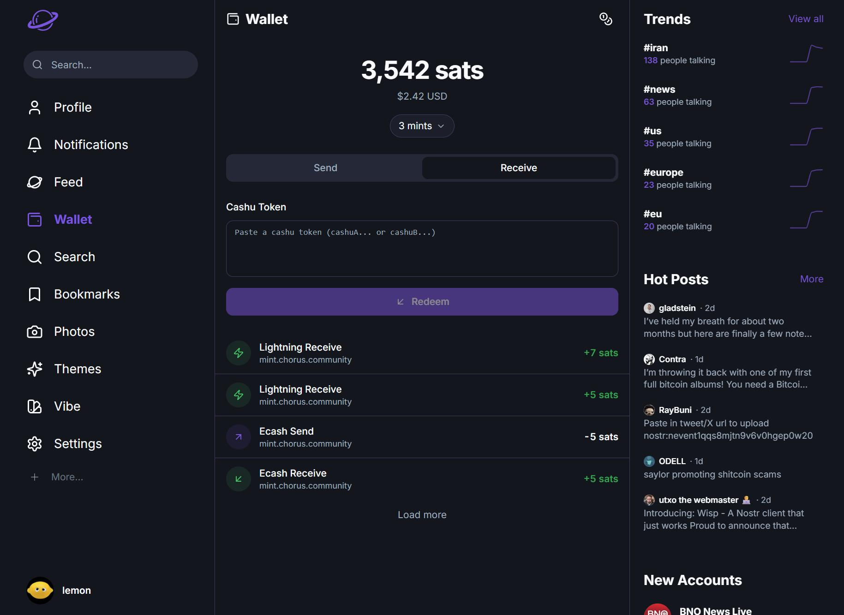Expand the 3 mints dropdown
Screen dimensions: 844x615
pyautogui.click(x=422, y=126)
